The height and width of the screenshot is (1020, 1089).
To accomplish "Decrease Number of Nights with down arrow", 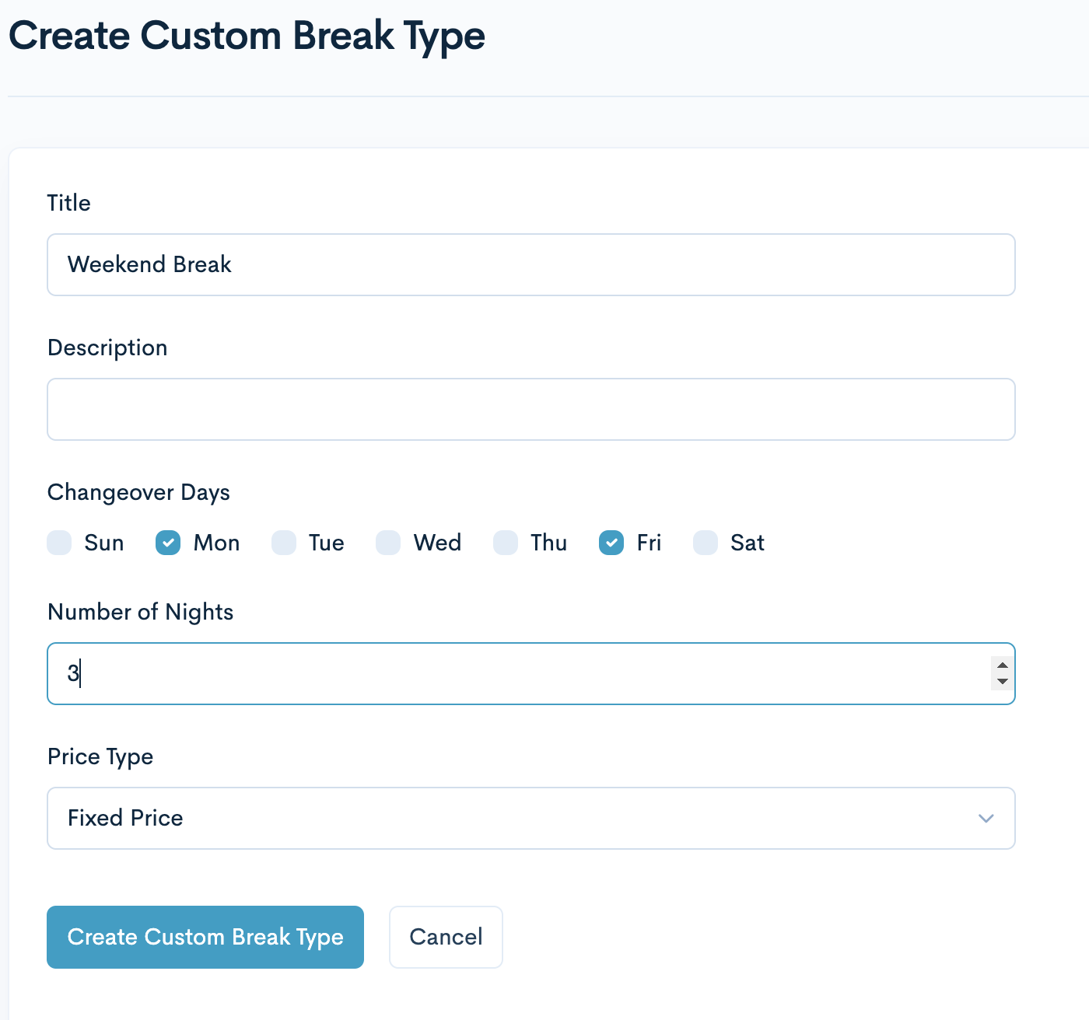I will (x=1002, y=682).
